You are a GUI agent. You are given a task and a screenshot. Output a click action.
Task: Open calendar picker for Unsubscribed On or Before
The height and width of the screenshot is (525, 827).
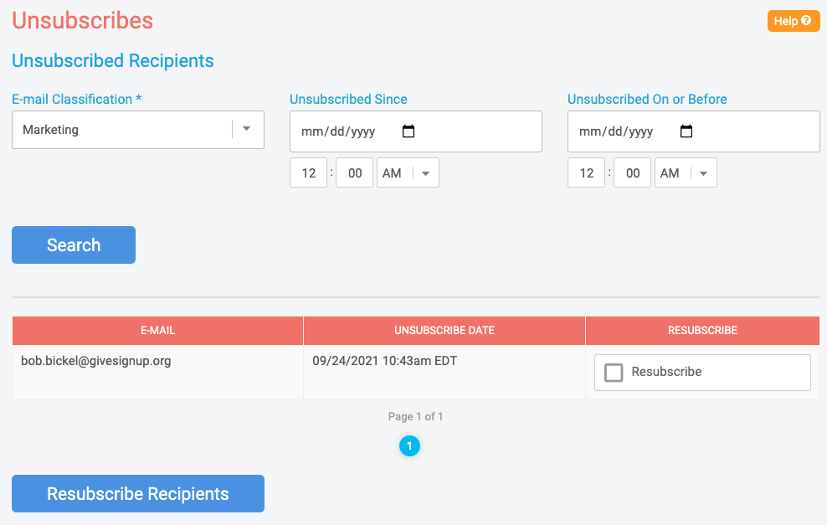pyautogui.click(x=686, y=131)
